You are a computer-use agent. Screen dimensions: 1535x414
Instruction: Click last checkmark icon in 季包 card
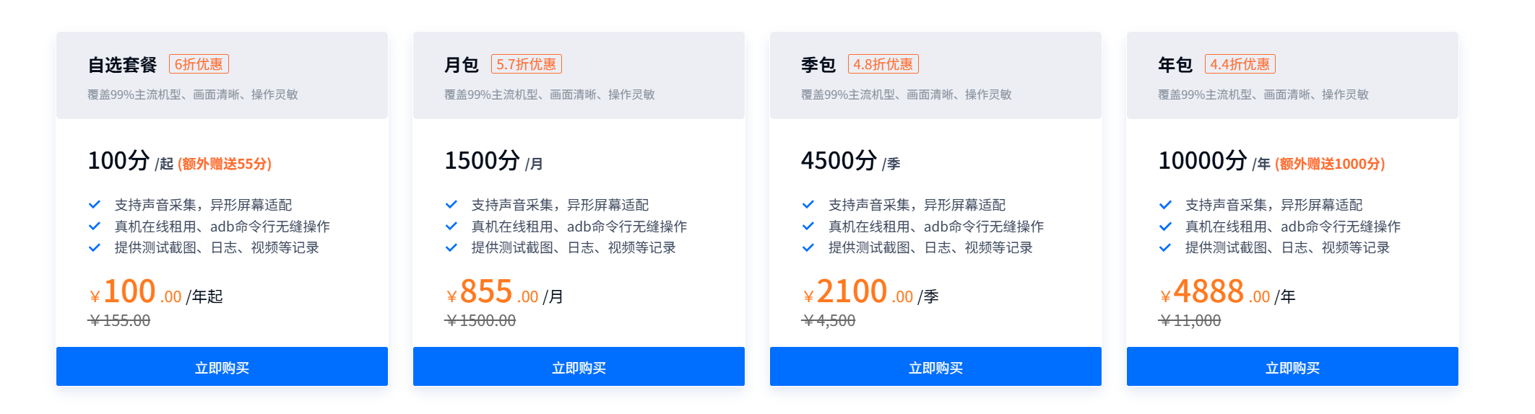point(808,247)
